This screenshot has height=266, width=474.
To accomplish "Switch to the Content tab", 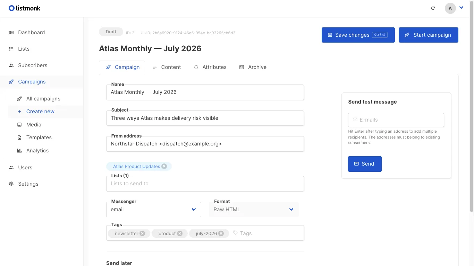I will pos(167,67).
